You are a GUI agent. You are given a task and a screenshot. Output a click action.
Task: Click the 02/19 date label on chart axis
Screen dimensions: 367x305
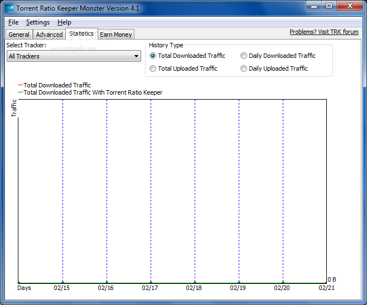pyautogui.click(x=238, y=288)
